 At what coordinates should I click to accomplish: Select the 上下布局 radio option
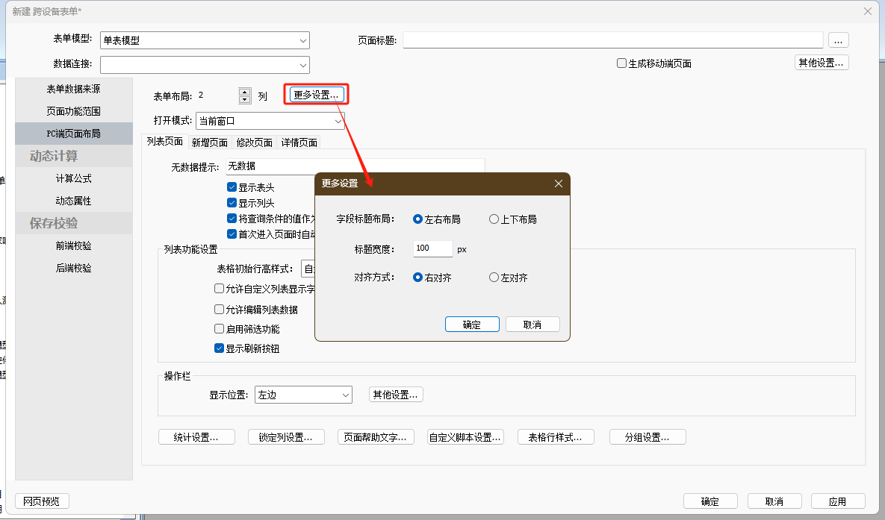[x=494, y=219]
